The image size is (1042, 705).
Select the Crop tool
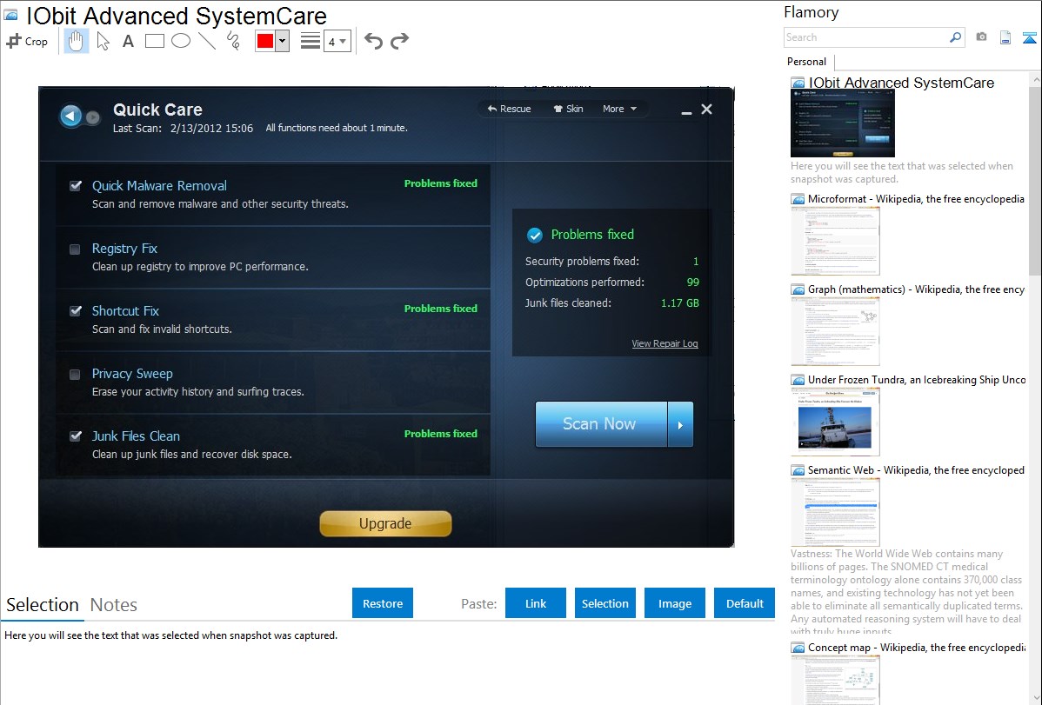tap(27, 41)
